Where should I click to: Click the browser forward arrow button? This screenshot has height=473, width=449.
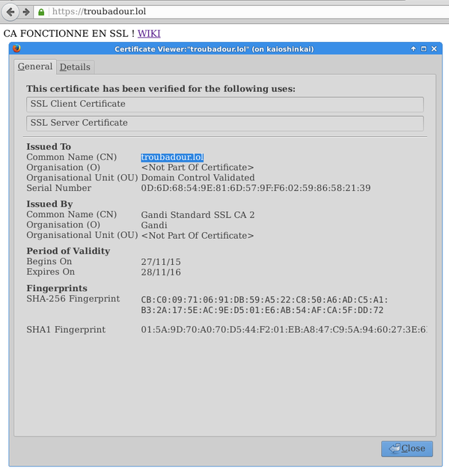pyautogui.click(x=26, y=12)
